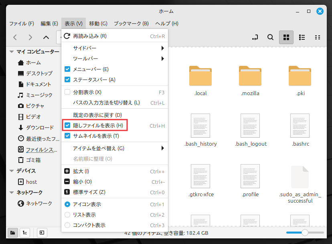Uncheck 隠しファイルを表示 checkbox
Image resolution: width=332 pixels, height=244 pixels.
[67, 126]
